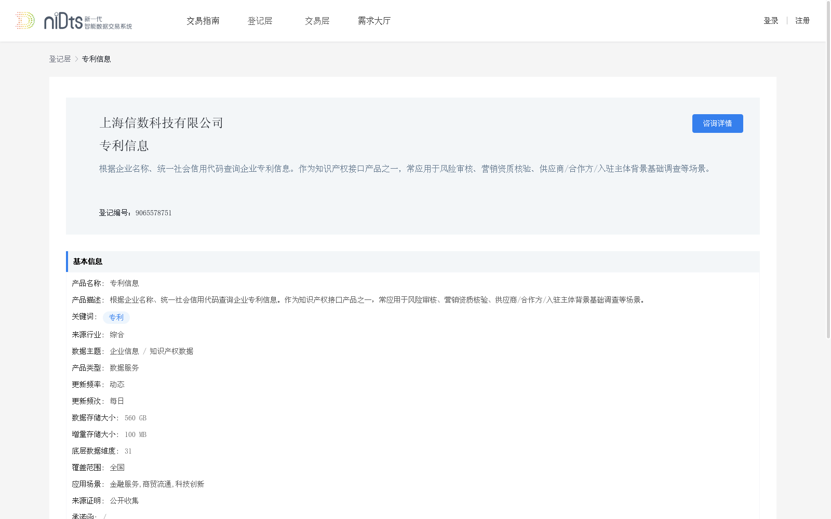Click the 知识产权数据 theme text
Screen dimensions: 831x519
point(171,351)
